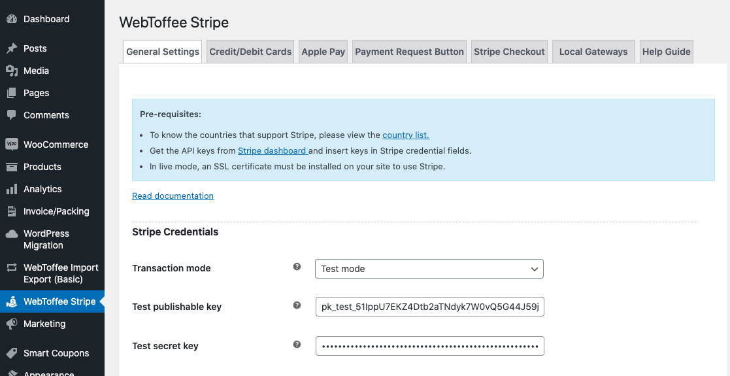The image size is (730, 376).
Task: Click the Pages icon in sidebar
Action: pos(12,94)
